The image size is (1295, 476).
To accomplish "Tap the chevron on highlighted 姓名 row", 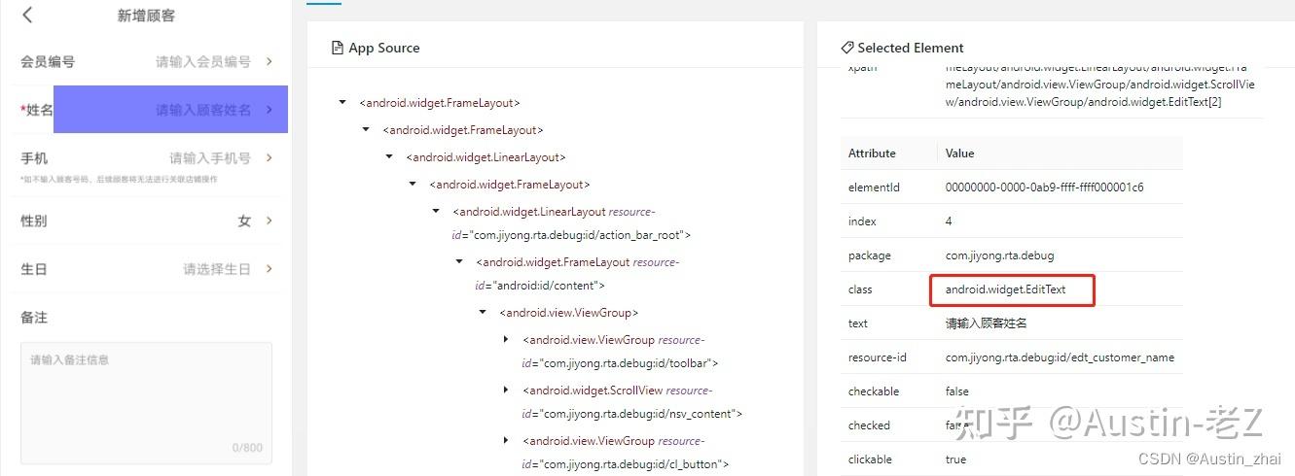I will [270, 110].
